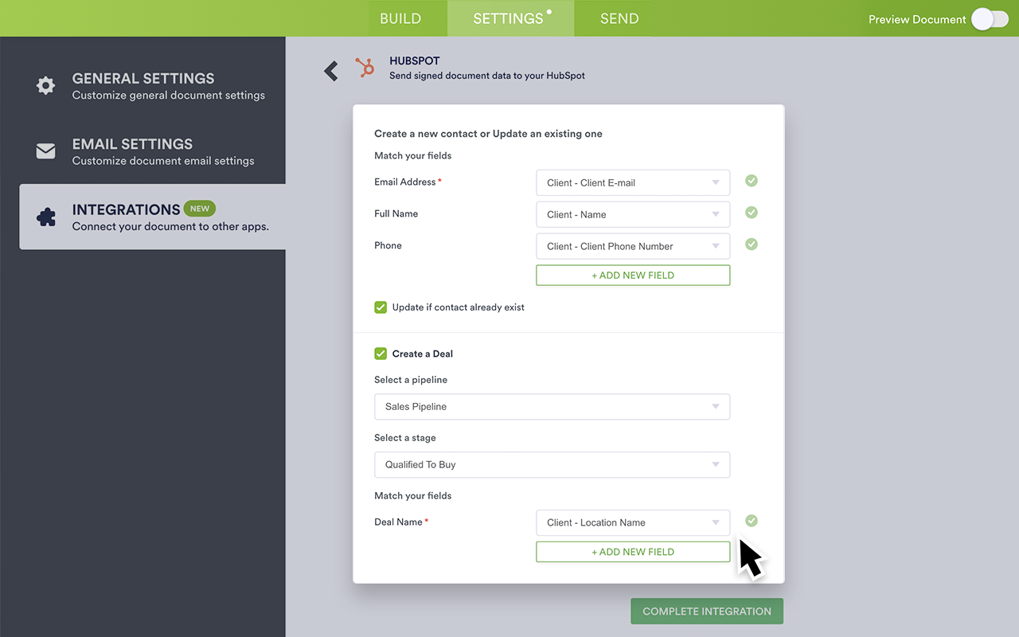Click the NEW badge on Integrations
This screenshot has width=1019, height=637.
[x=200, y=208]
